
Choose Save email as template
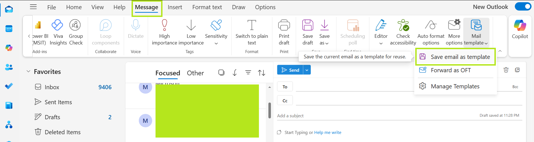coord(460,57)
